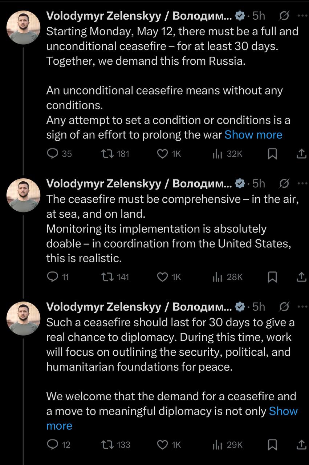Open more options on first tweet

[302, 16]
